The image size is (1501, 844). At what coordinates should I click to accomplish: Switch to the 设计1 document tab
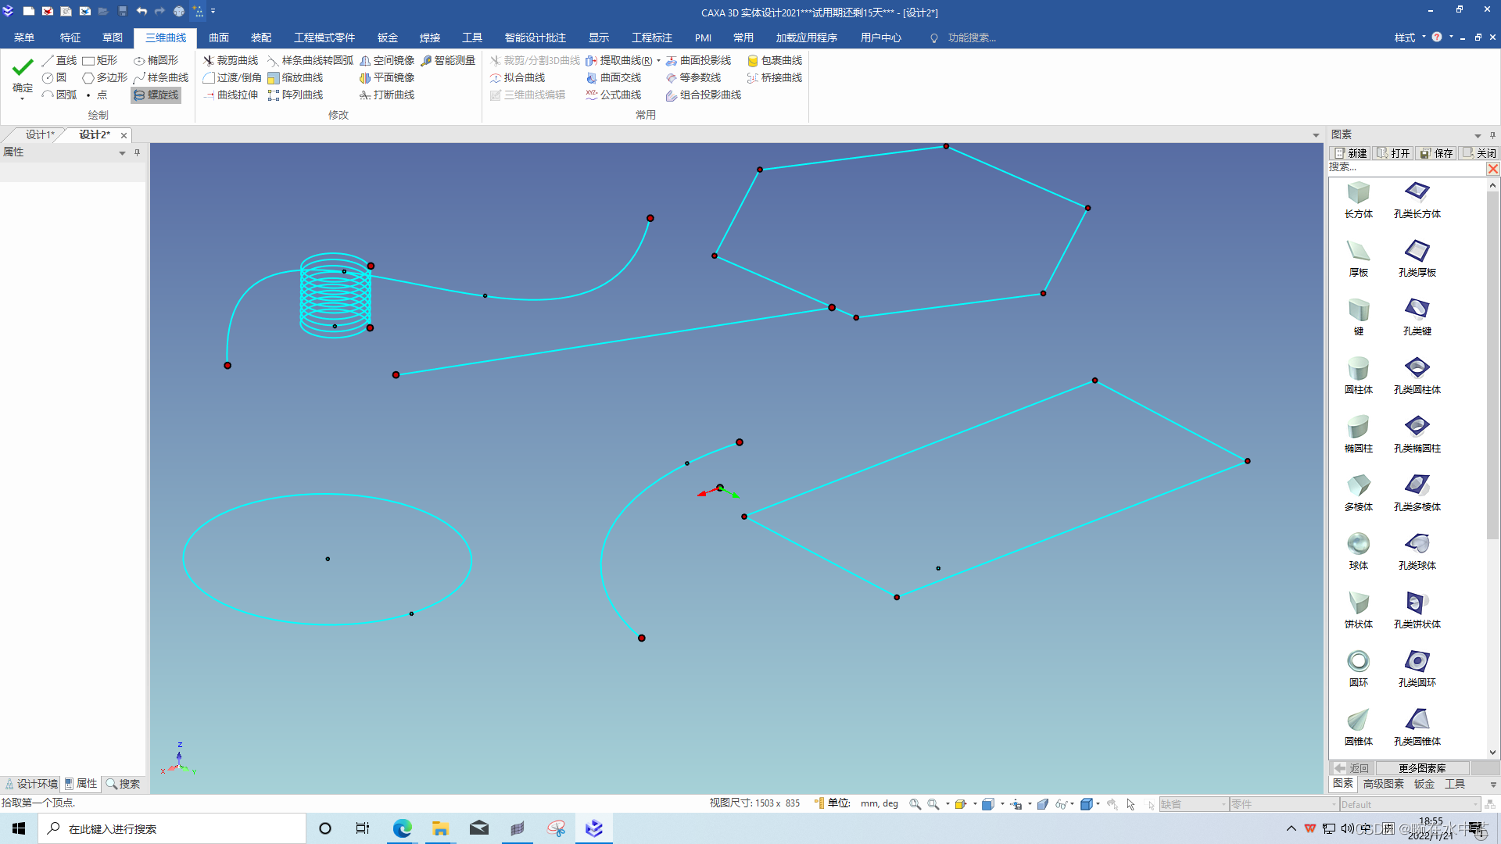tap(39, 134)
